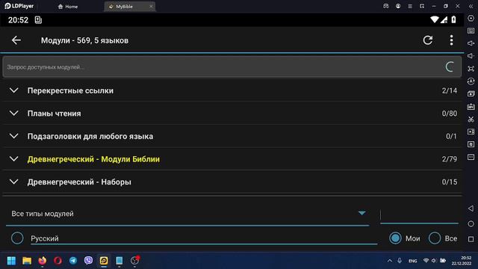Screen dimensions: 478x269
Task: Open the three-dot overflow menu
Action: coord(451,40)
